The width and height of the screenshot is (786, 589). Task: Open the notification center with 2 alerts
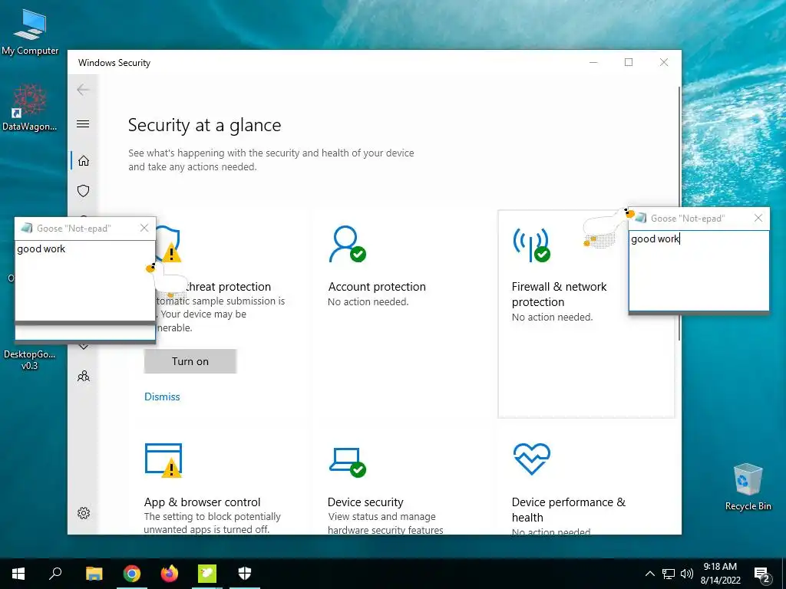click(762, 574)
